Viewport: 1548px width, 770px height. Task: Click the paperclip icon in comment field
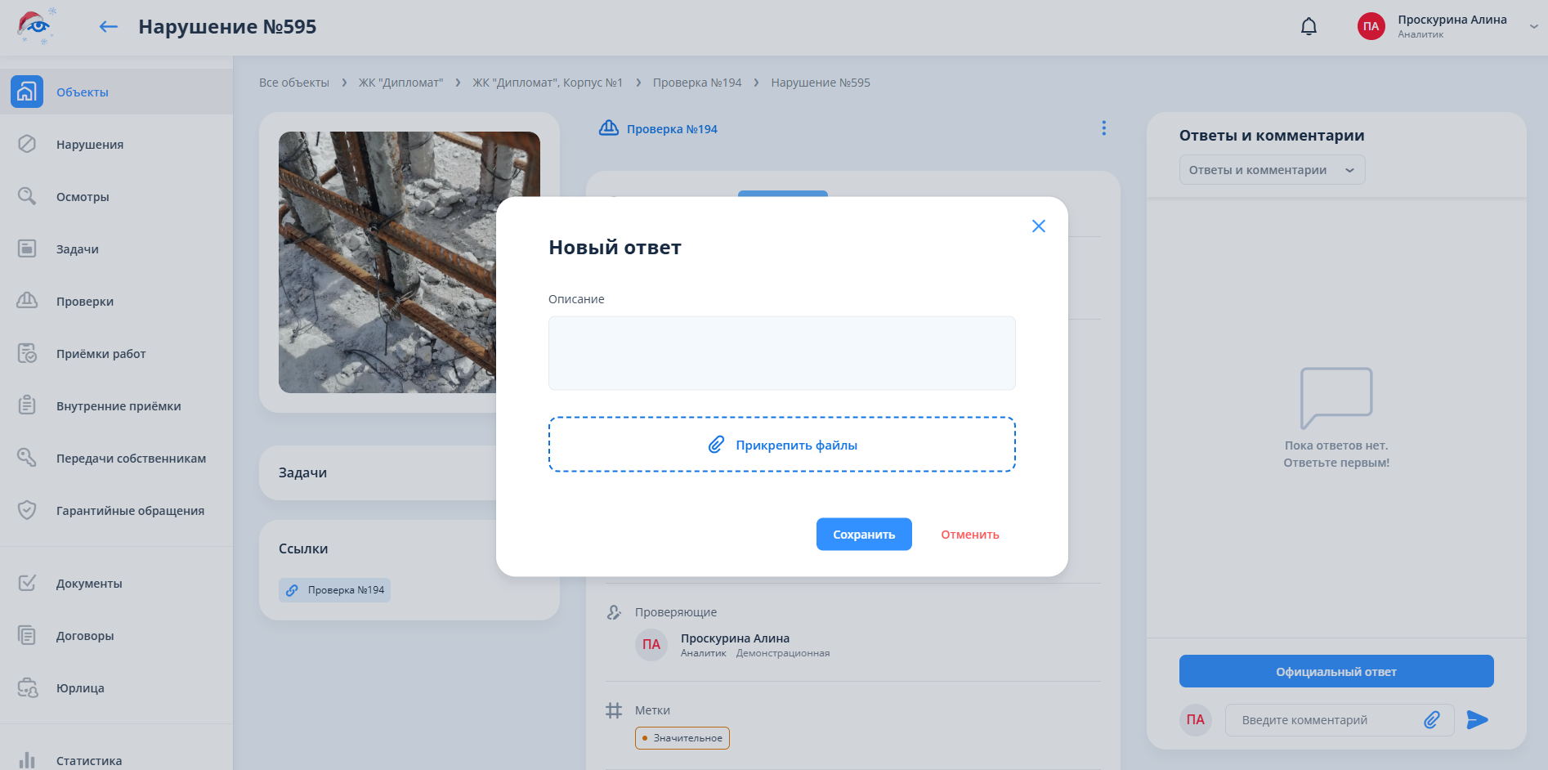[1432, 719]
